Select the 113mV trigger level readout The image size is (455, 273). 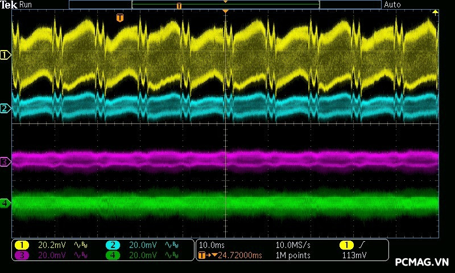[354, 255]
